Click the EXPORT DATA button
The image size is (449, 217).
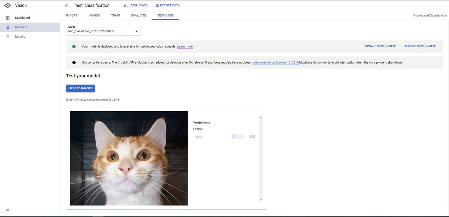(x=168, y=5)
